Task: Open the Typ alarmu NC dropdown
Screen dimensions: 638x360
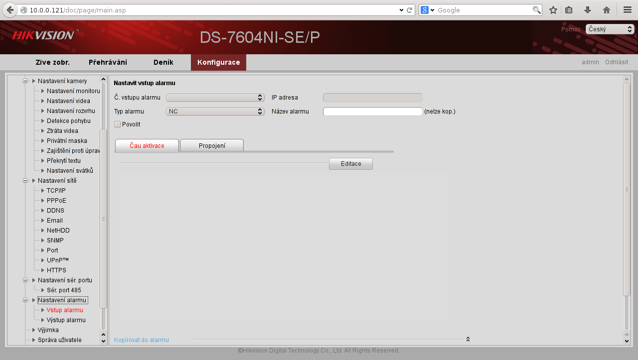Action: point(215,112)
